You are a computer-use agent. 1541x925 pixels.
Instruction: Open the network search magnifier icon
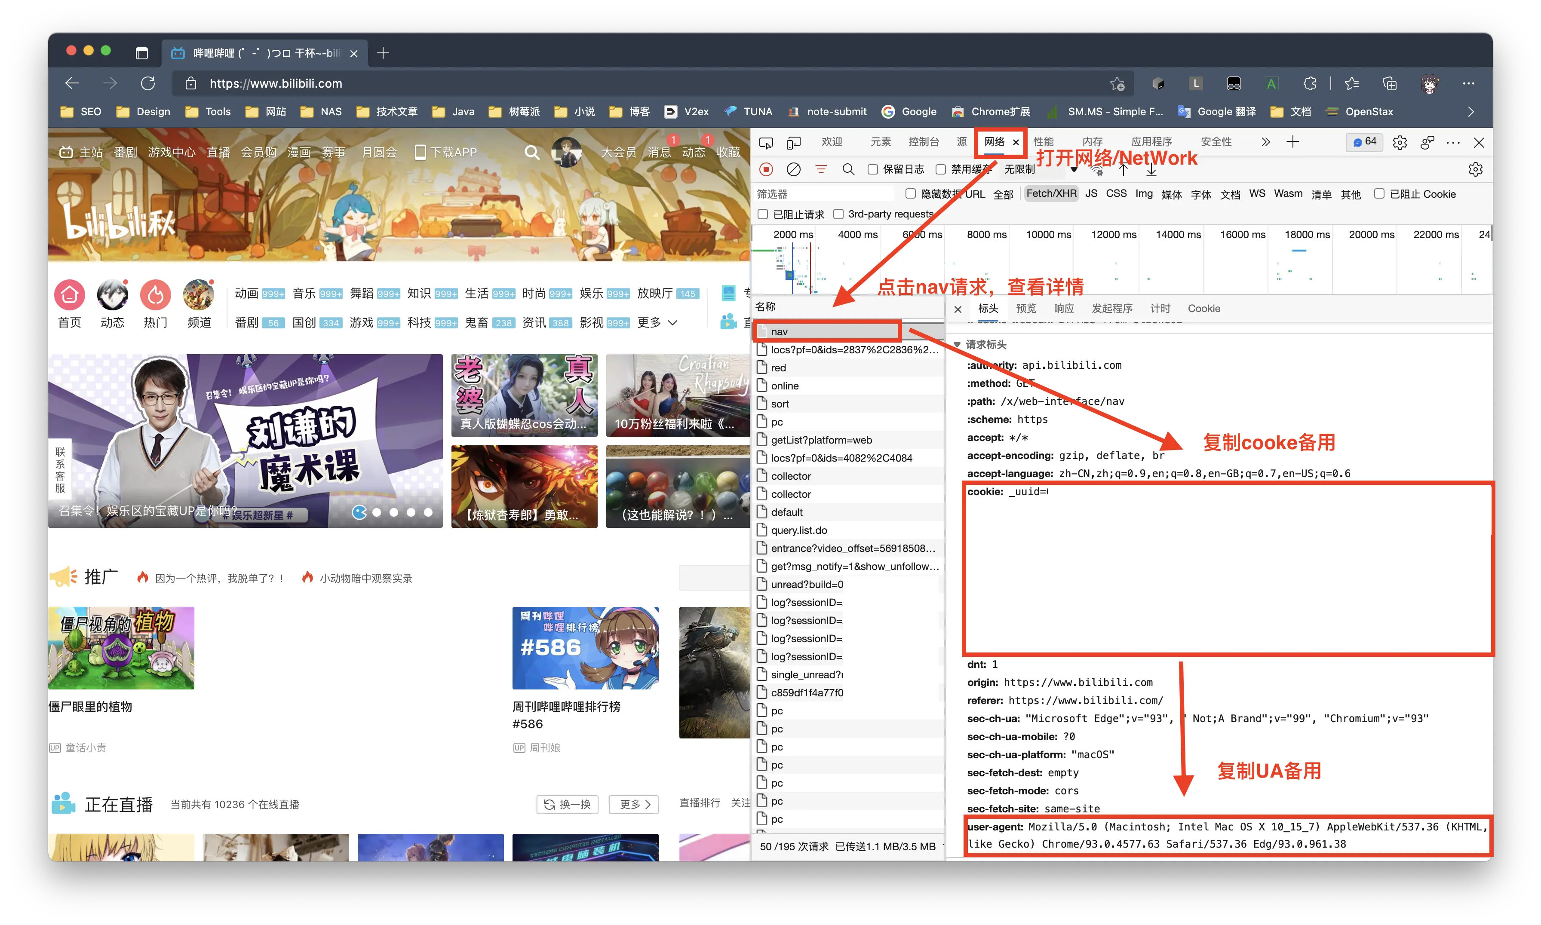coord(848,169)
